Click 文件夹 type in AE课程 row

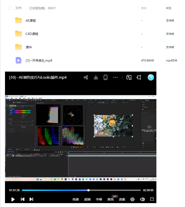coord(170,21)
